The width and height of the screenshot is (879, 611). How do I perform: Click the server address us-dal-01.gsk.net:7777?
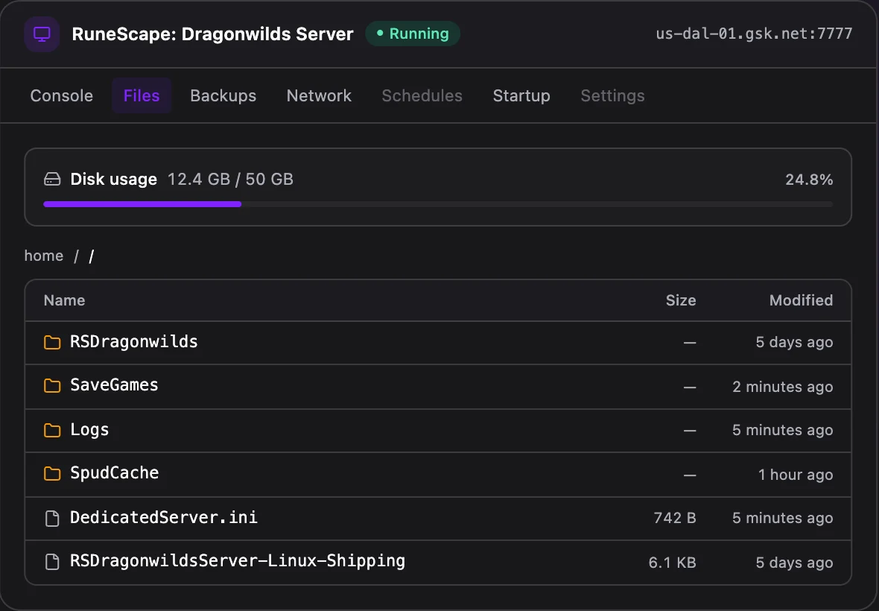[754, 34]
